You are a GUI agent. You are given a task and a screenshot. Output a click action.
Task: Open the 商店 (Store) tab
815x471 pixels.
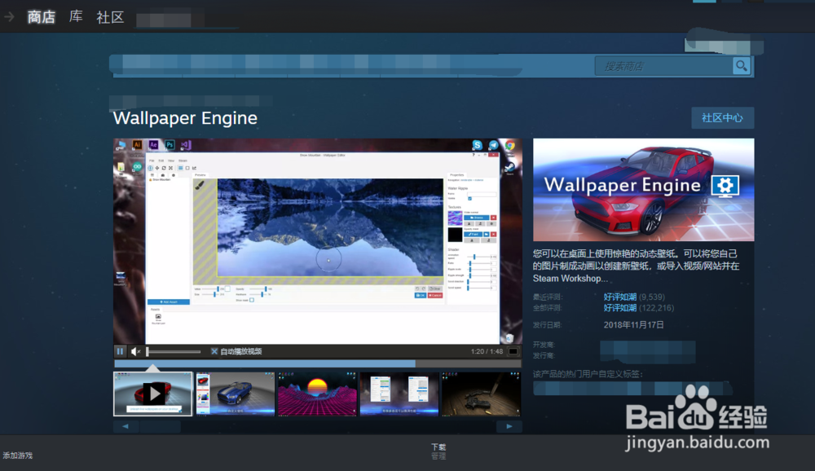click(42, 17)
